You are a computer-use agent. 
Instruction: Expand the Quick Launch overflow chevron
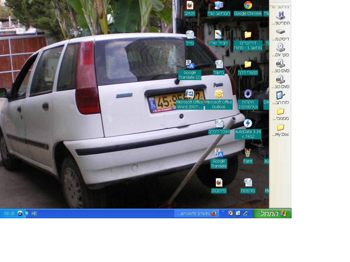(x=223, y=211)
